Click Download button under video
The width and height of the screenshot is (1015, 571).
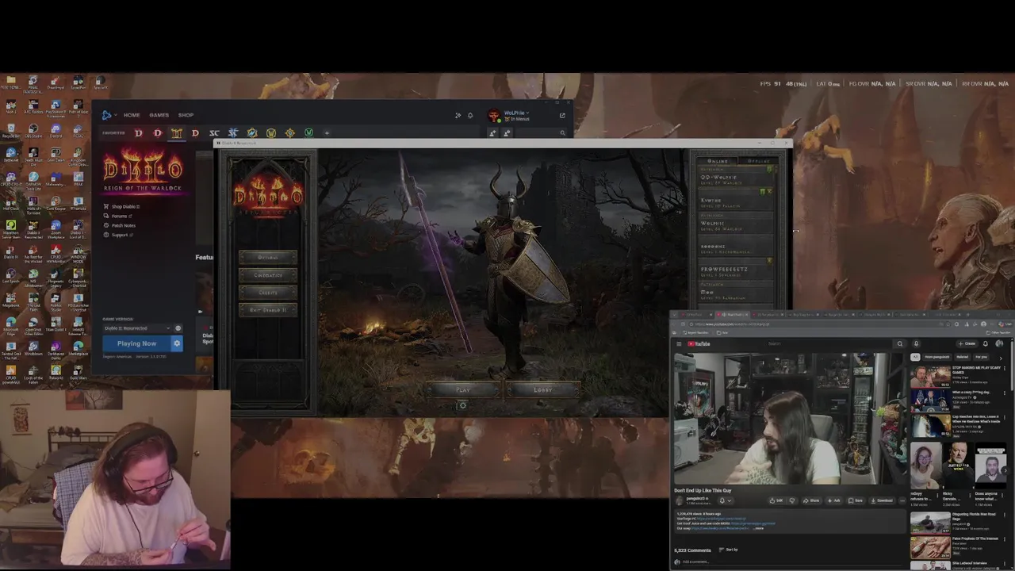tap(883, 500)
